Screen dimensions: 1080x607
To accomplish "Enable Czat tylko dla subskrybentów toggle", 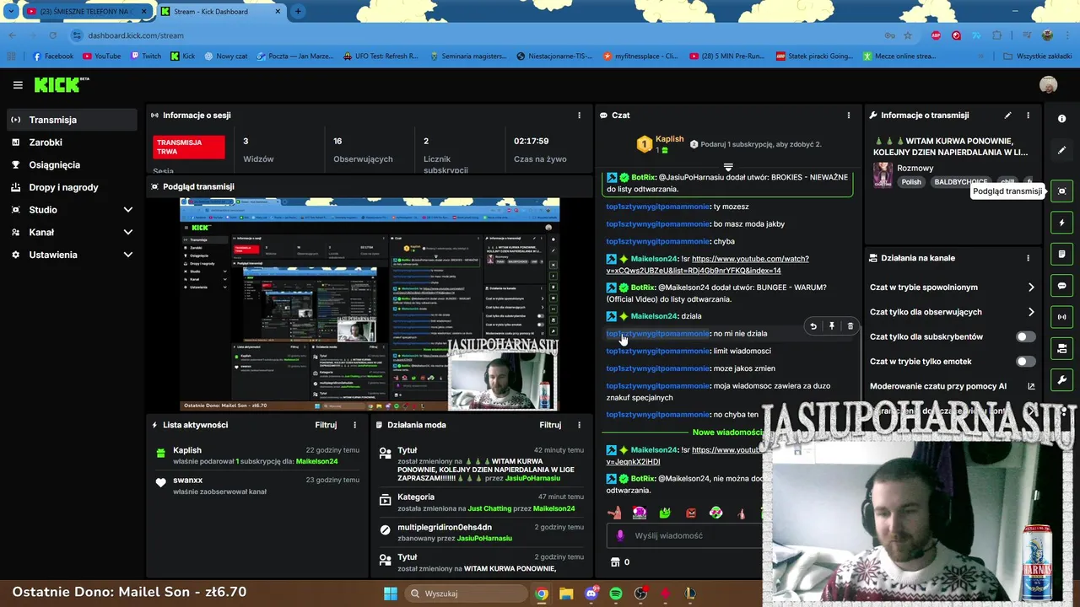I will 1025,336.
